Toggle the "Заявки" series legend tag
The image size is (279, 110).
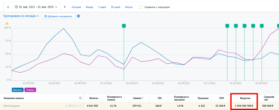(30, 90)
